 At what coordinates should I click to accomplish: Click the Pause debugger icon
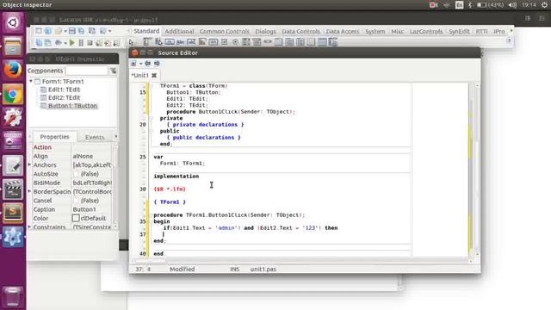81,42
